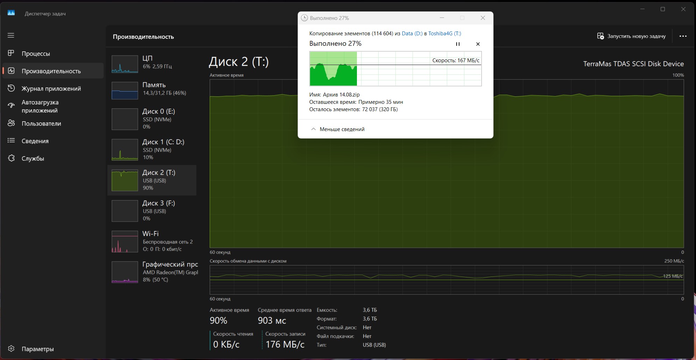This screenshot has width=696, height=360.
Task: Click the App history clock icon
Action: [11, 88]
